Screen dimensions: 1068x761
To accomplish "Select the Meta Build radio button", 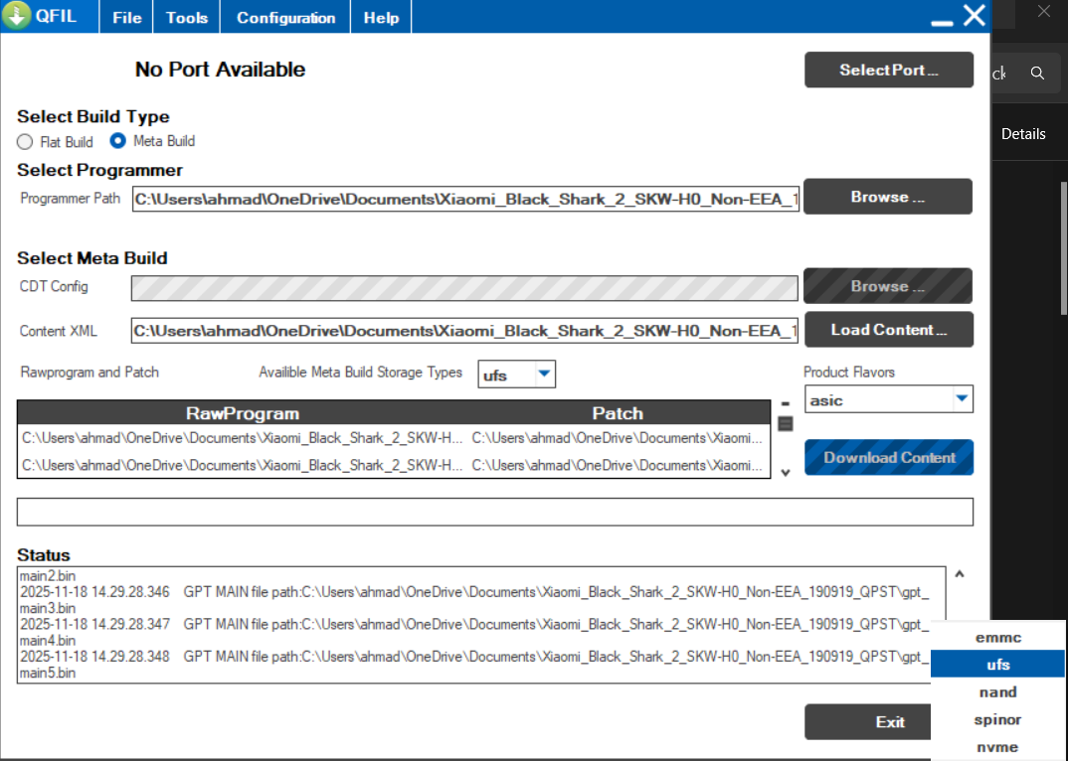I will coord(118,141).
